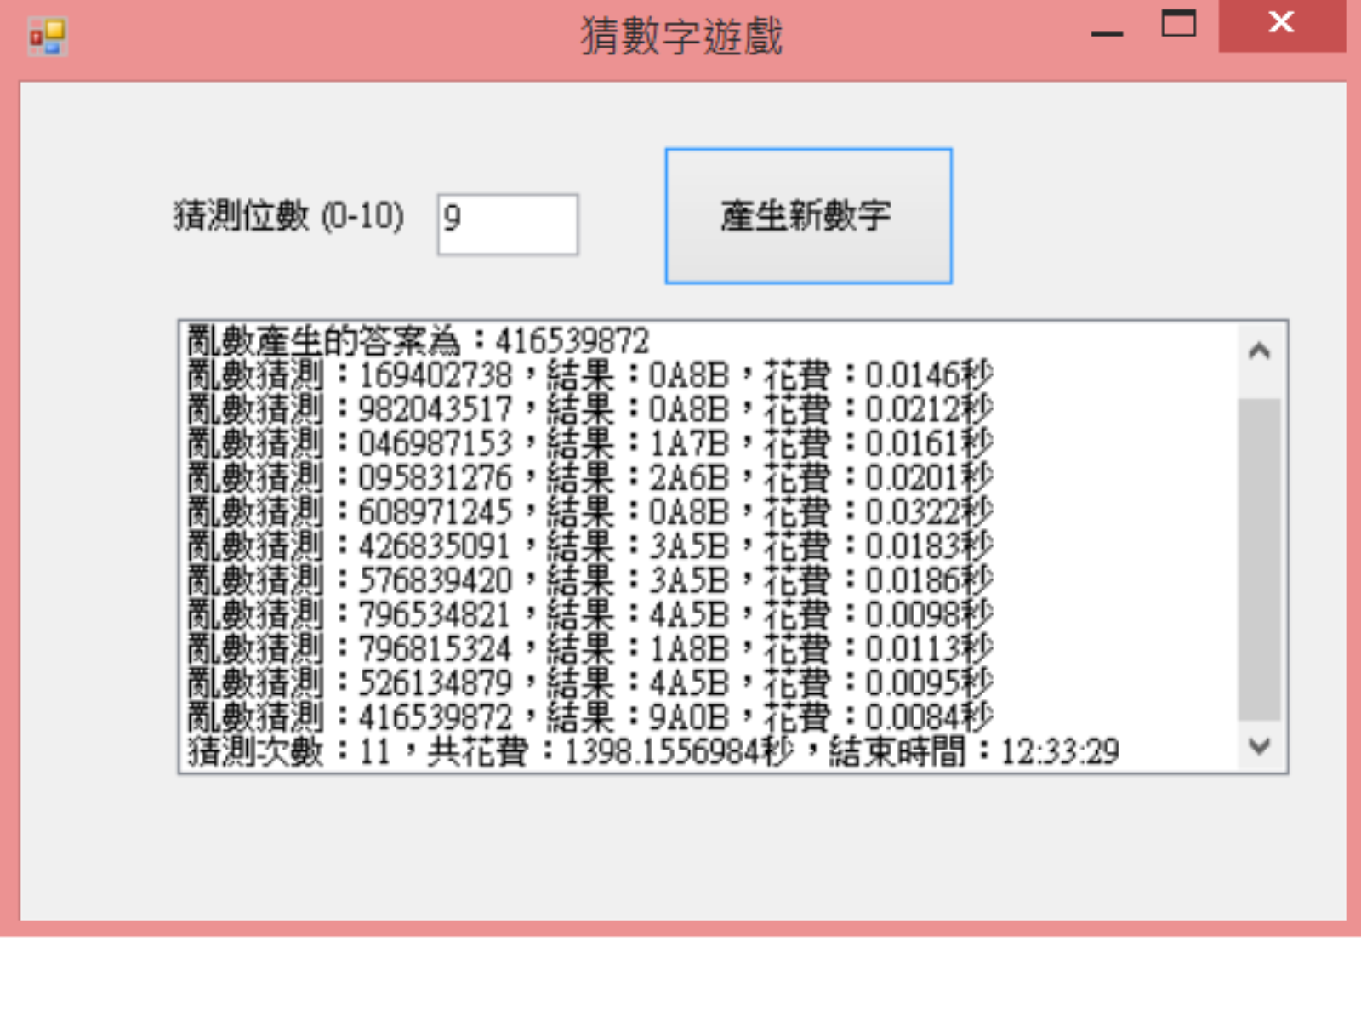Click the summary line 猜測次數:11
The image size is (1361, 1021).
653,751
